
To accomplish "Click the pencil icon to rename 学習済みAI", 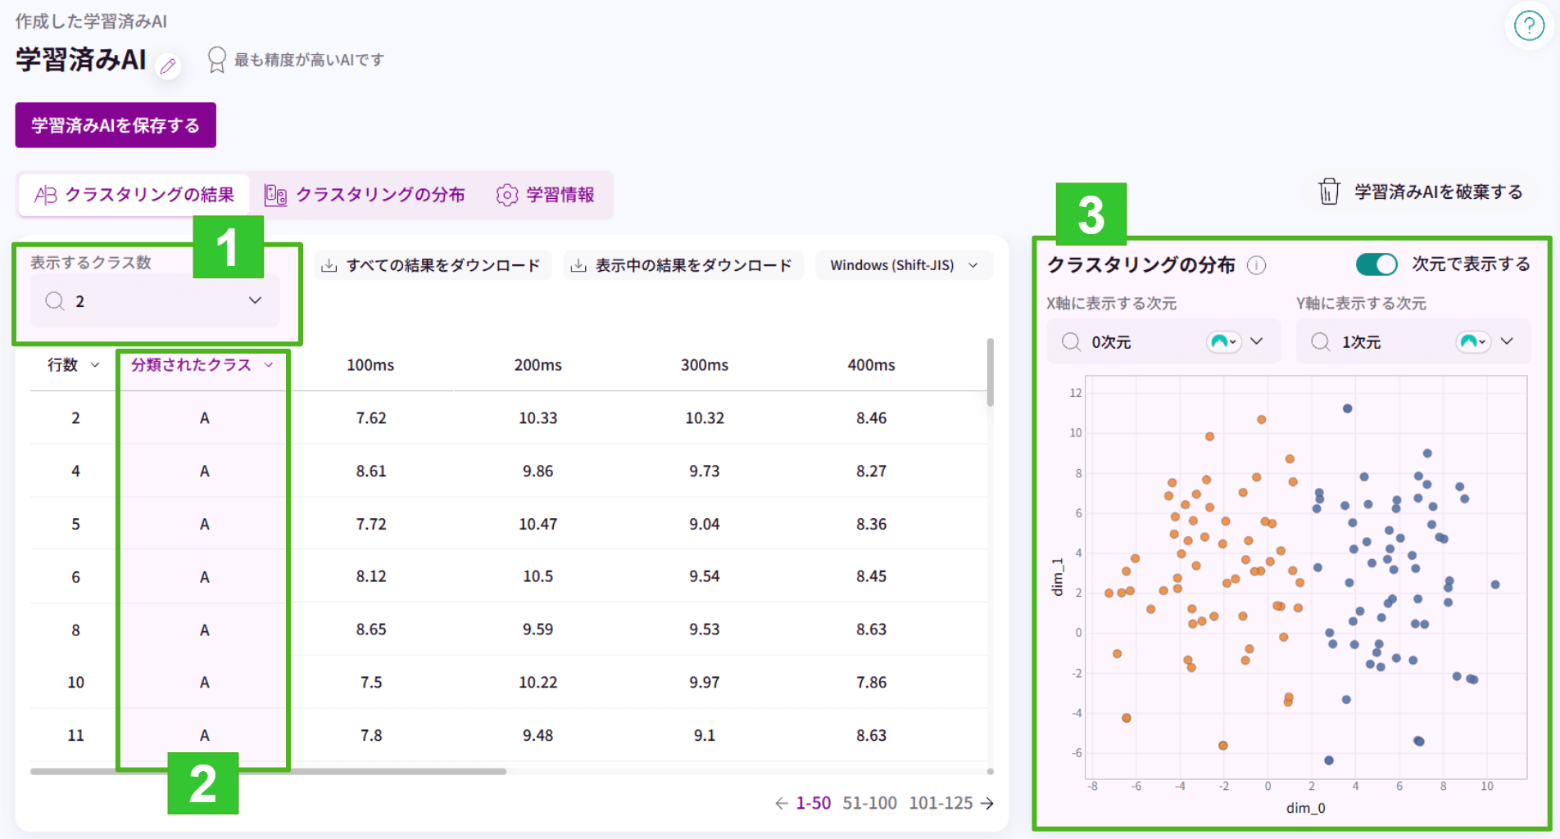I will click(x=168, y=65).
